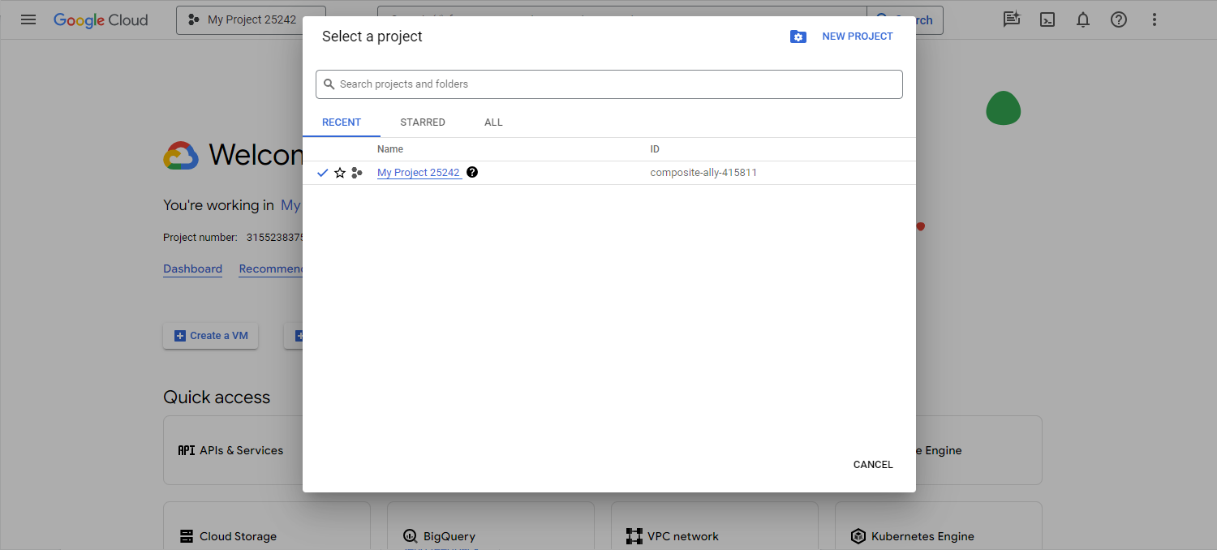Click the Name column header
Screen dimensions: 1217x550
[x=390, y=149]
